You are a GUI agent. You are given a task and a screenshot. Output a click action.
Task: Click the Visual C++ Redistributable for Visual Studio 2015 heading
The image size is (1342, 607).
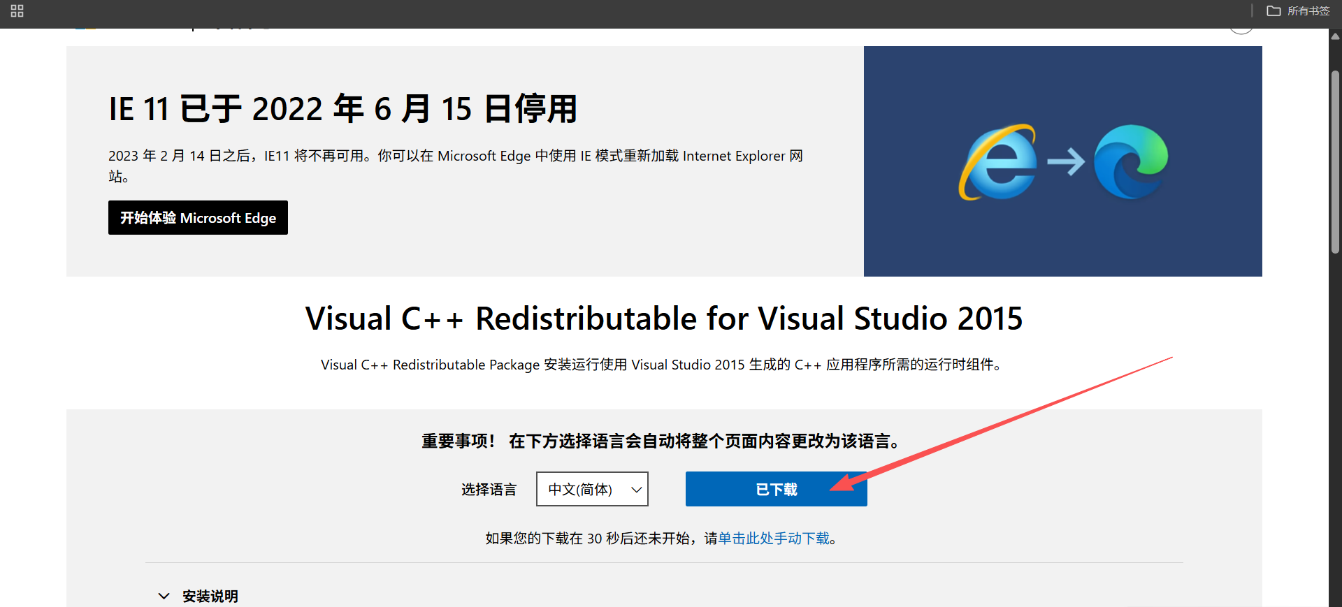click(x=664, y=319)
